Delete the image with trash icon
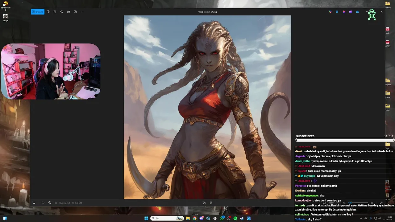Screen dimensions: 395x222 click(x=55, y=12)
